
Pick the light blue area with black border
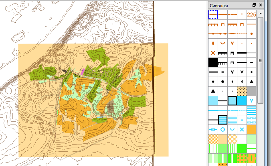(232, 101)
